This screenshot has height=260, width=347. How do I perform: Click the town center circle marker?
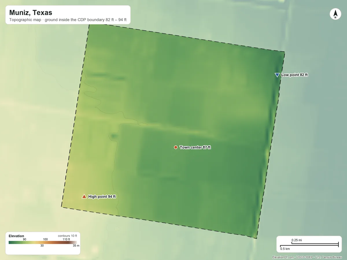coord(176,147)
